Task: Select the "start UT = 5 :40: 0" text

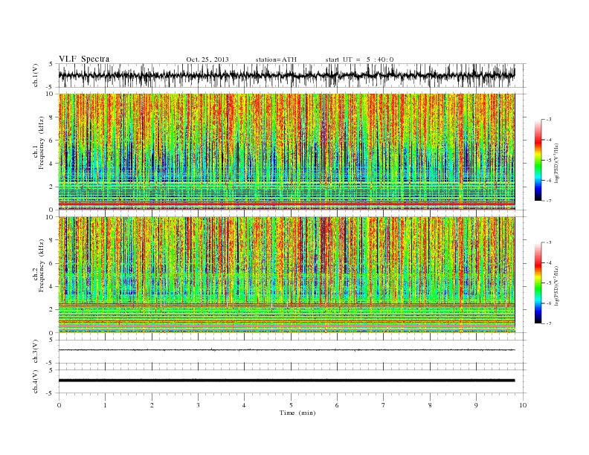Action: (x=359, y=59)
